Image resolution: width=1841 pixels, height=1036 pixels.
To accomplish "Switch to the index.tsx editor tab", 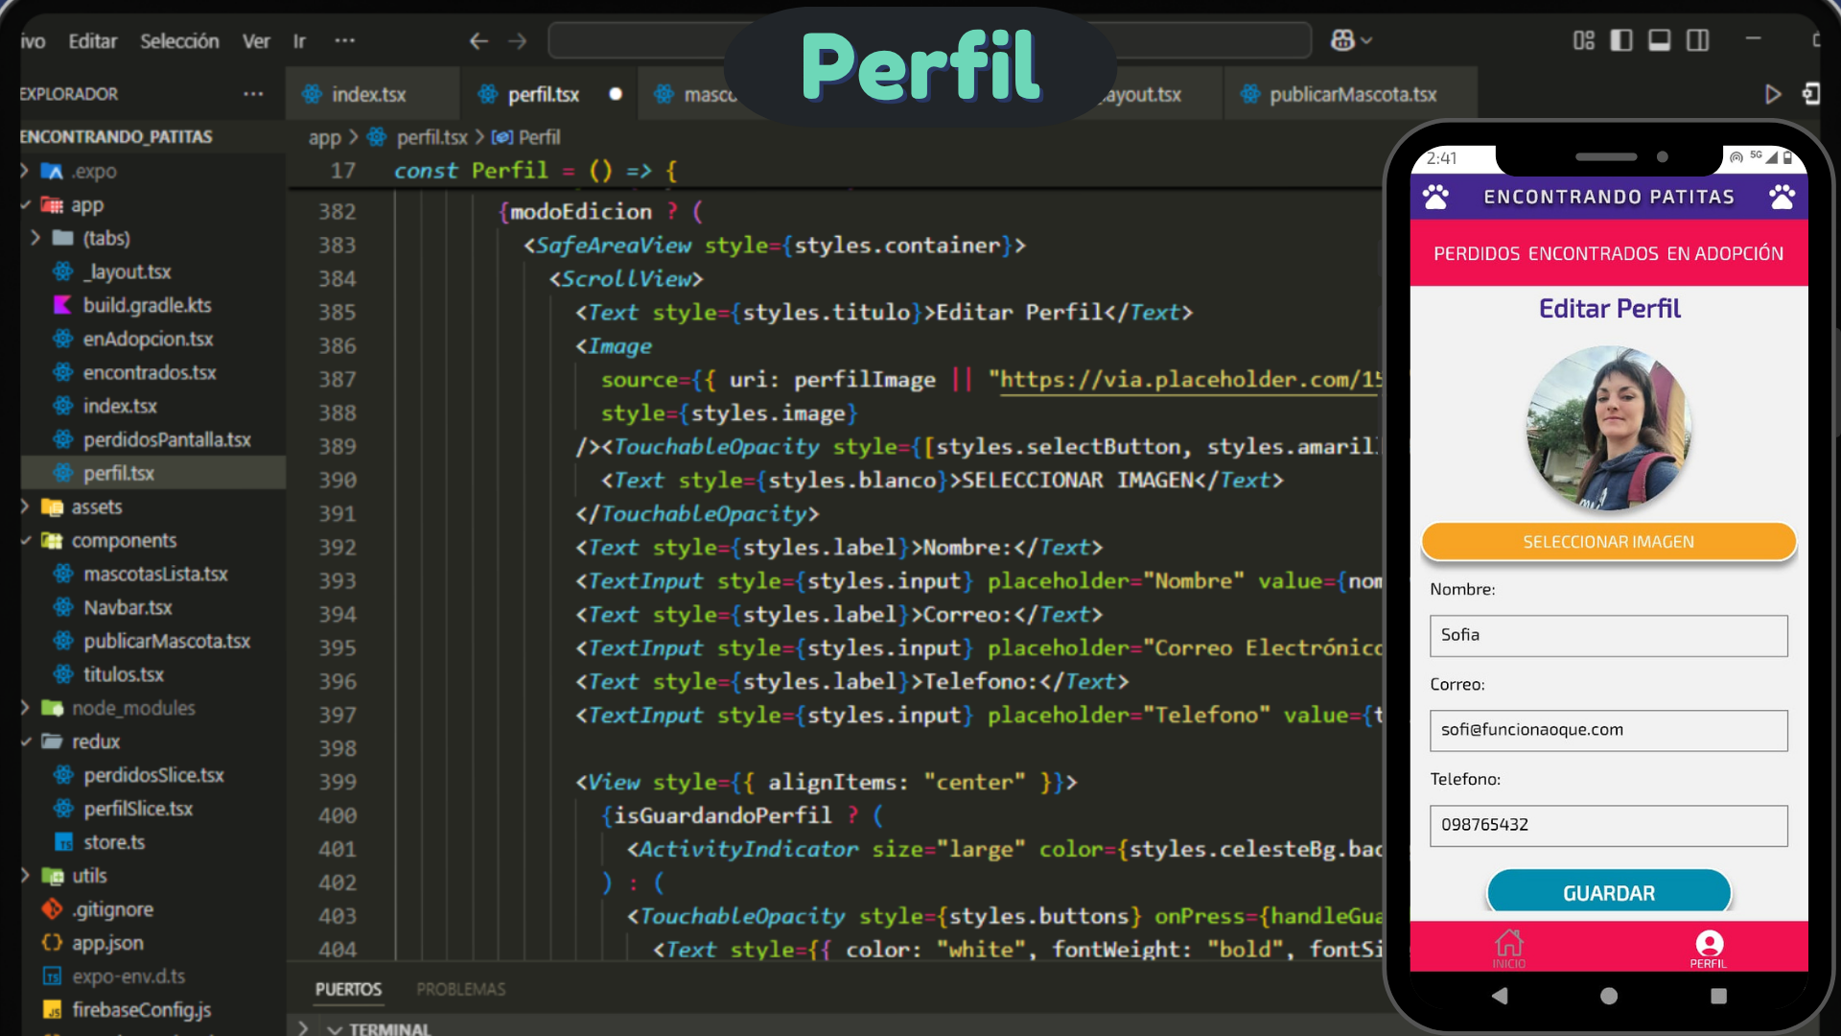I will point(368,94).
